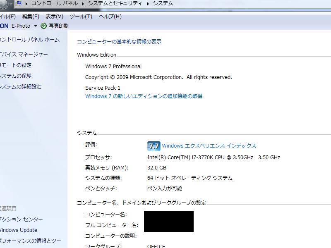Open the 編集(E) menu
This screenshot has height=248, width=331.
(31, 17)
